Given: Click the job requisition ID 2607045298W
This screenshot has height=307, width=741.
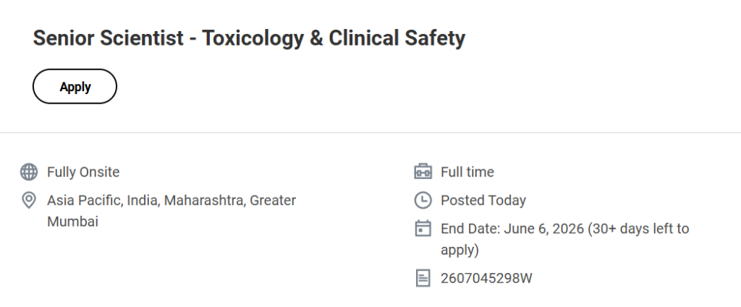Looking at the screenshot, I should coord(486,278).
